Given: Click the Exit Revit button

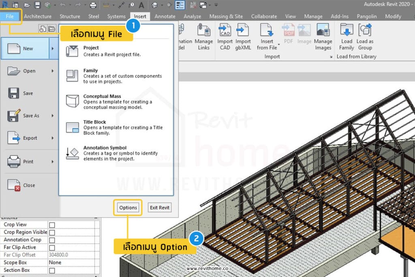Looking at the screenshot, I should pos(159,207).
